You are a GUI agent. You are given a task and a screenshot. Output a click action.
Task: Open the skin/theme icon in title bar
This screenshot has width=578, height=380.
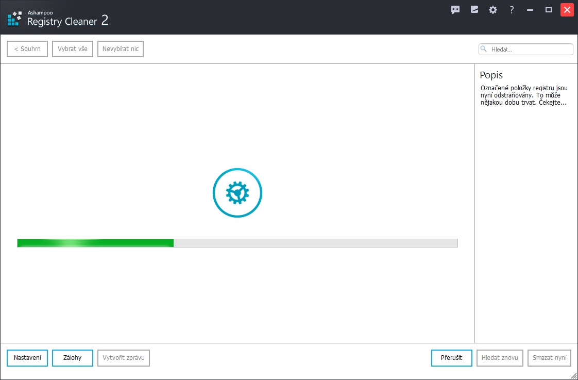coord(474,10)
